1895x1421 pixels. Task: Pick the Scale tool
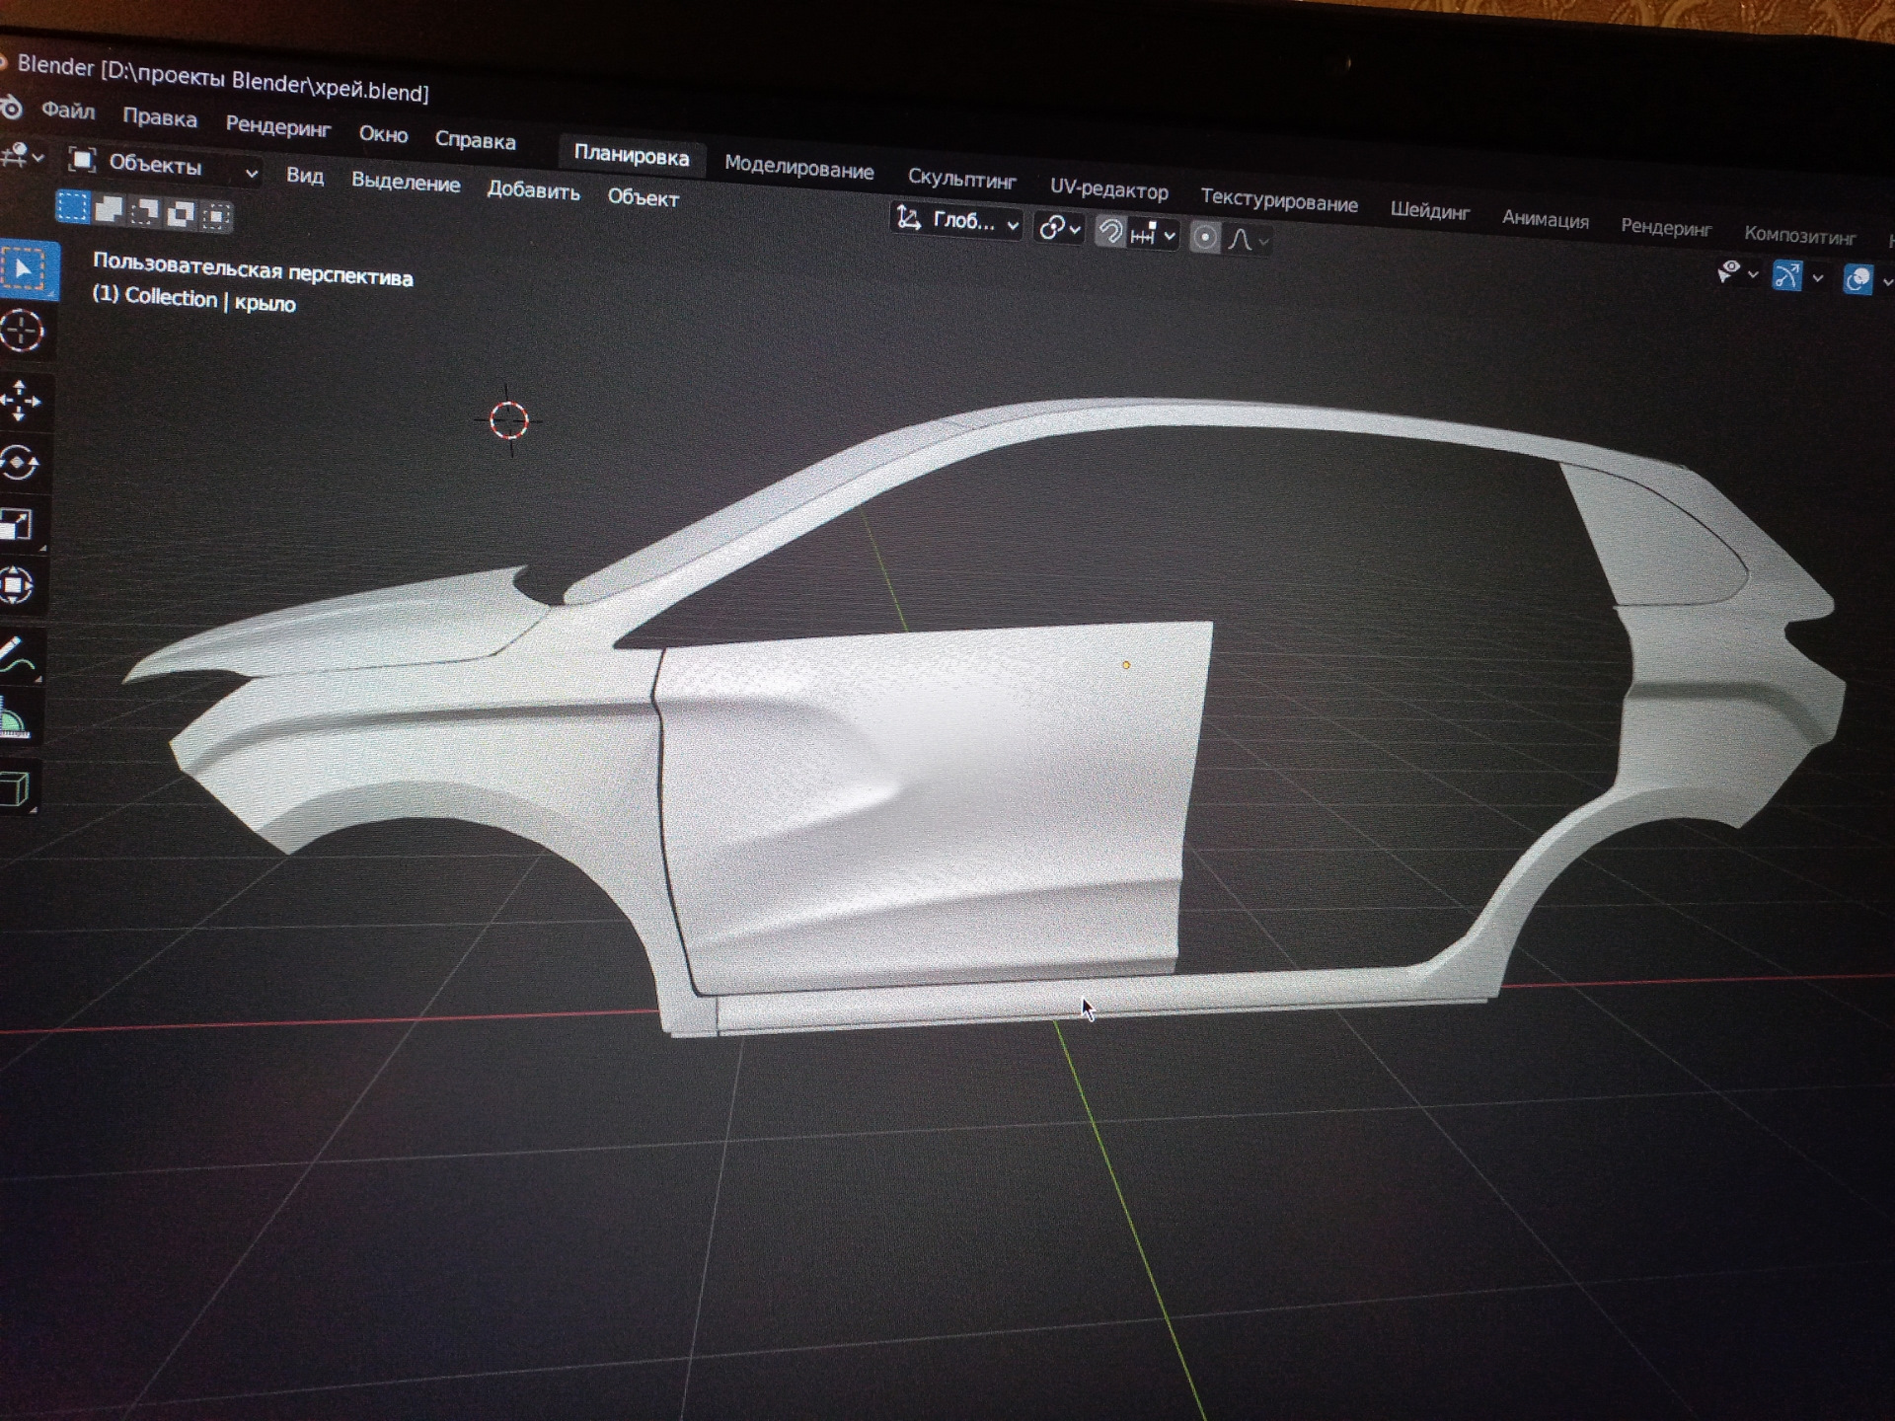click(18, 524)
